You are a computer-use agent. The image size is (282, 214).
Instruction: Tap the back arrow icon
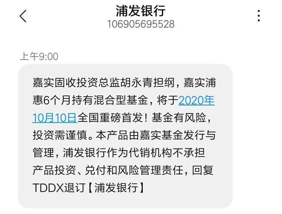coord(23,16)
